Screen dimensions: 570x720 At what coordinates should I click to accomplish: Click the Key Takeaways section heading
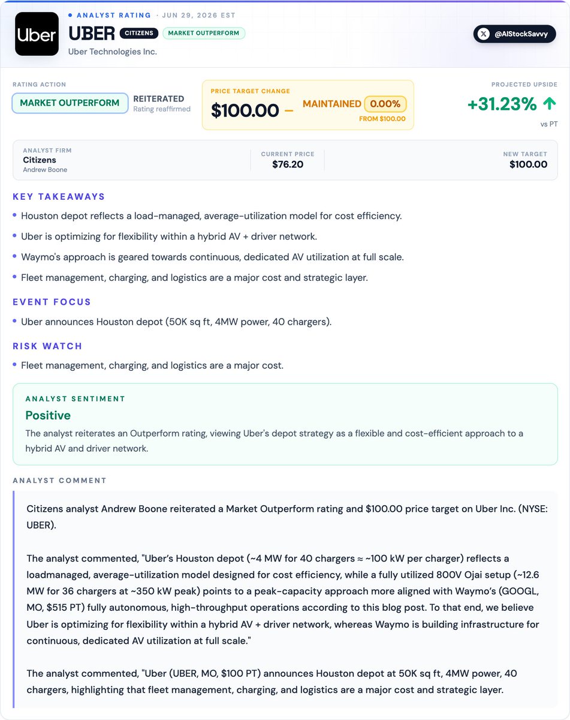point(59,197)
